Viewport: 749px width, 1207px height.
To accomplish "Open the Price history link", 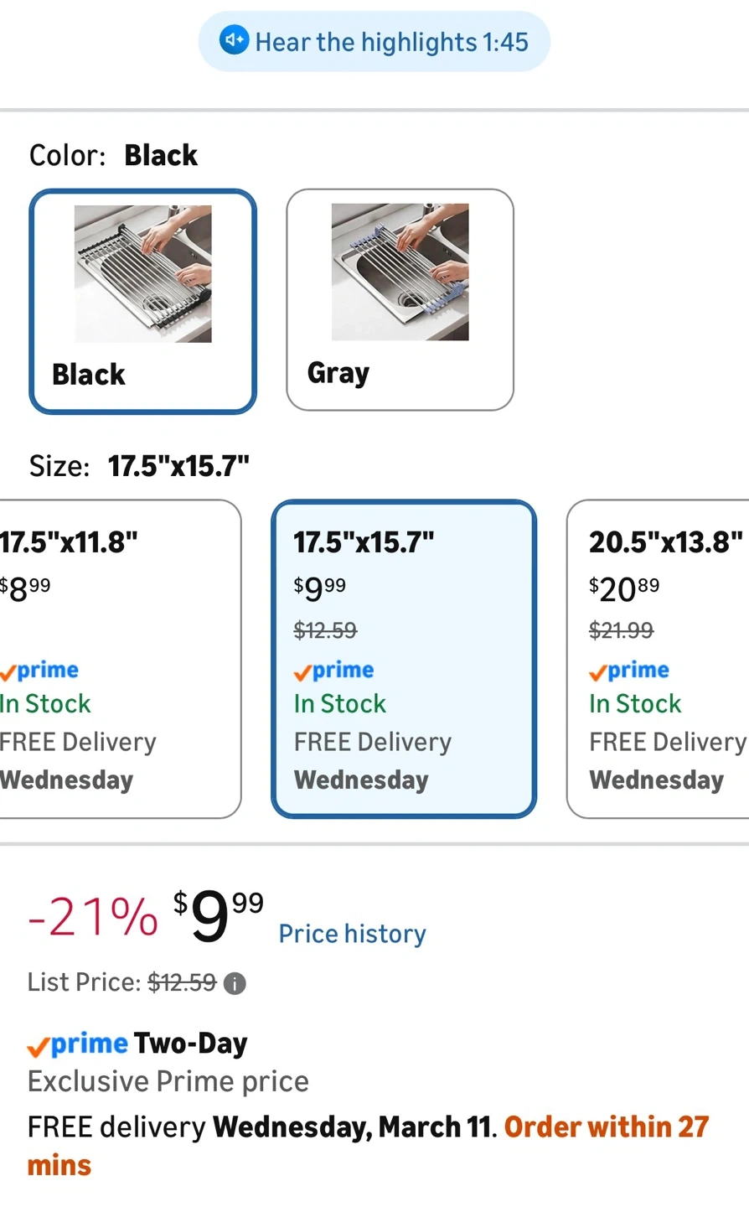I will tap(352, 934).
